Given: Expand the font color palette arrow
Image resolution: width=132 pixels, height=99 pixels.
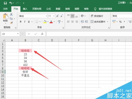Looking at the screenshot, I should point(54,22).
